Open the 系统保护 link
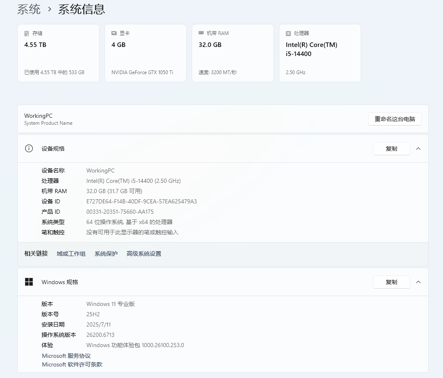The width and height of the screenshot is (443, 378). 106,254
